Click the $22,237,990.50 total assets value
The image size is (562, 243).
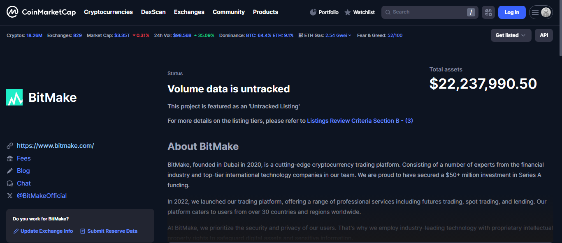(x=483, y=84)
